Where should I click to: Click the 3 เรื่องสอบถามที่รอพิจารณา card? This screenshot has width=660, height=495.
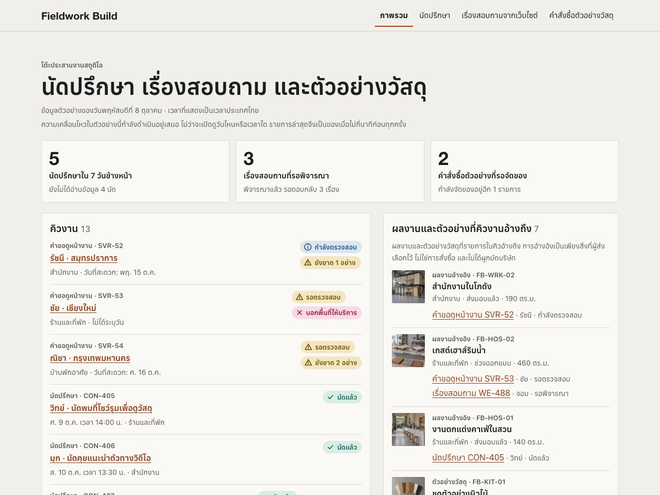pos(330,171)
